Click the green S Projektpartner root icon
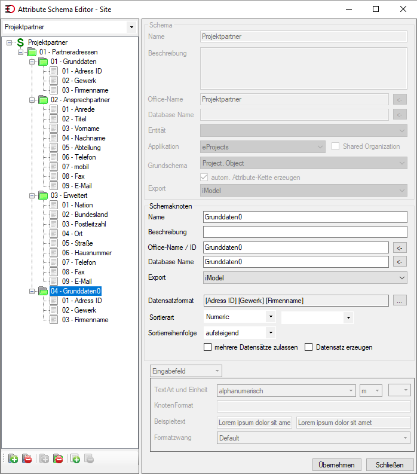 [x=20, y=42]
